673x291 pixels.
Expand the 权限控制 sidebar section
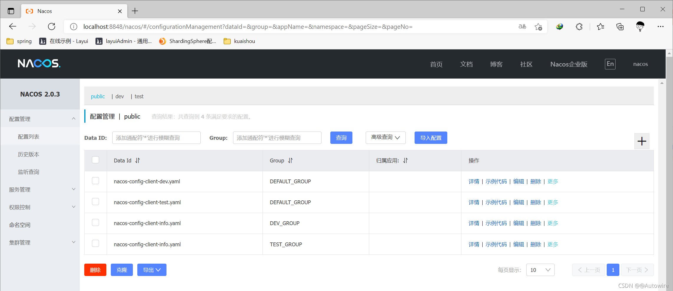coord(40,207)
